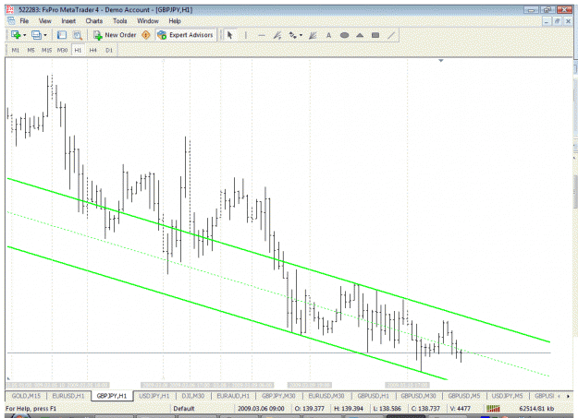
Task: Click the document icon beside File menu
Action: [11, 20]
